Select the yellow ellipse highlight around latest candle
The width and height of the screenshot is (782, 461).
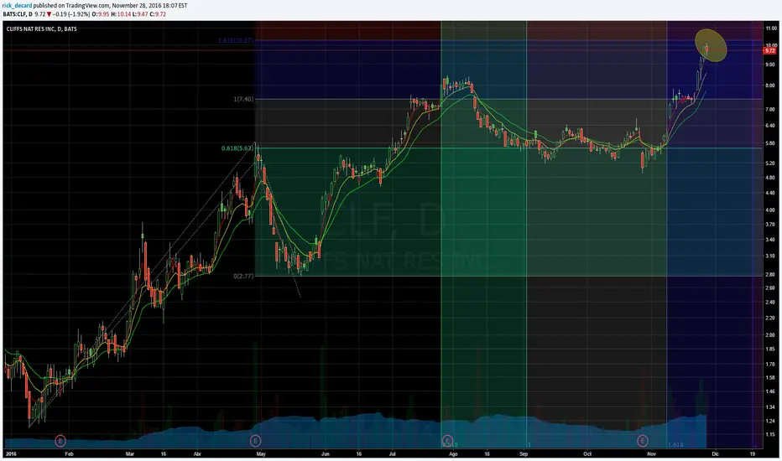tap(711, 45)
